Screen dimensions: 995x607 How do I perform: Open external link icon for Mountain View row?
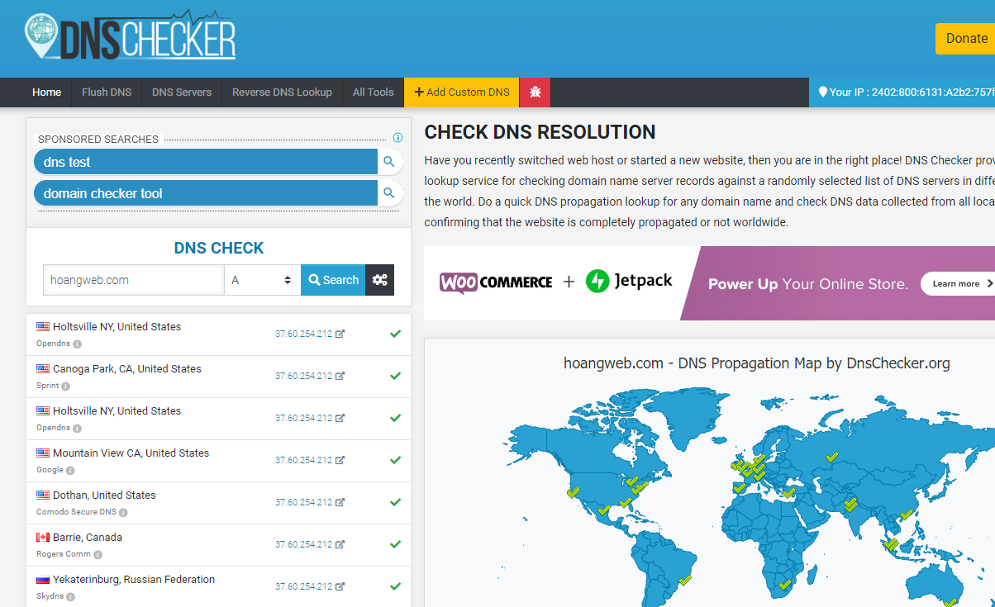click(x=340, y=460)
